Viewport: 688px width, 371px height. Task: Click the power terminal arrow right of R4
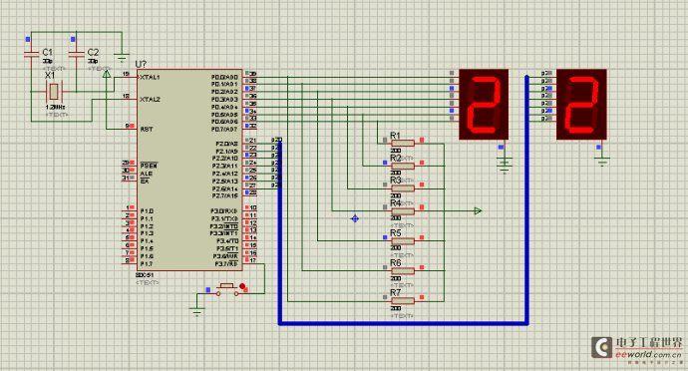click(478, 211)
